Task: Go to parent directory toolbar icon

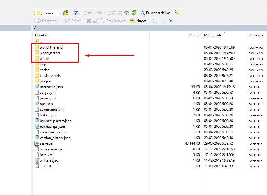Action: [113, 13]
